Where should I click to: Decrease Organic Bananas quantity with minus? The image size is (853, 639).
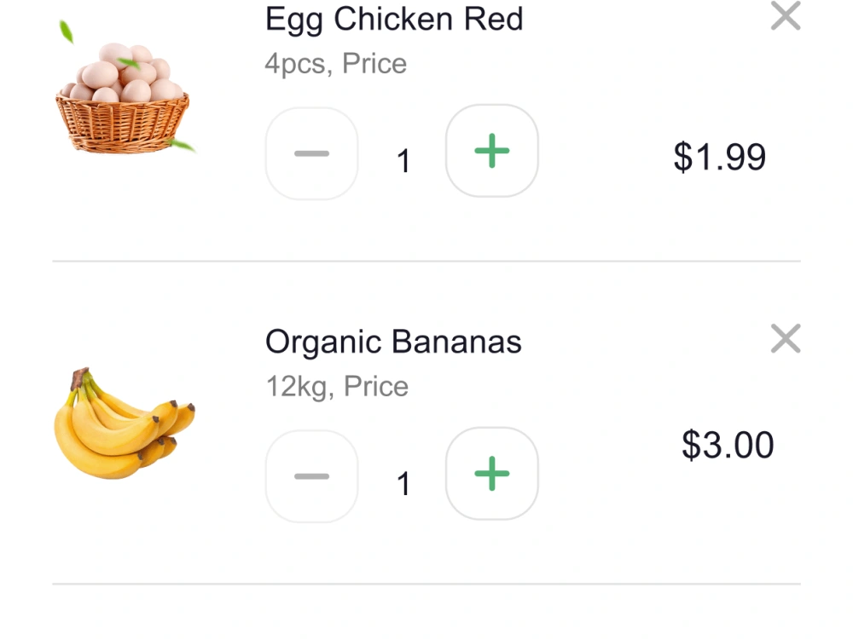[x=311, y=476]
